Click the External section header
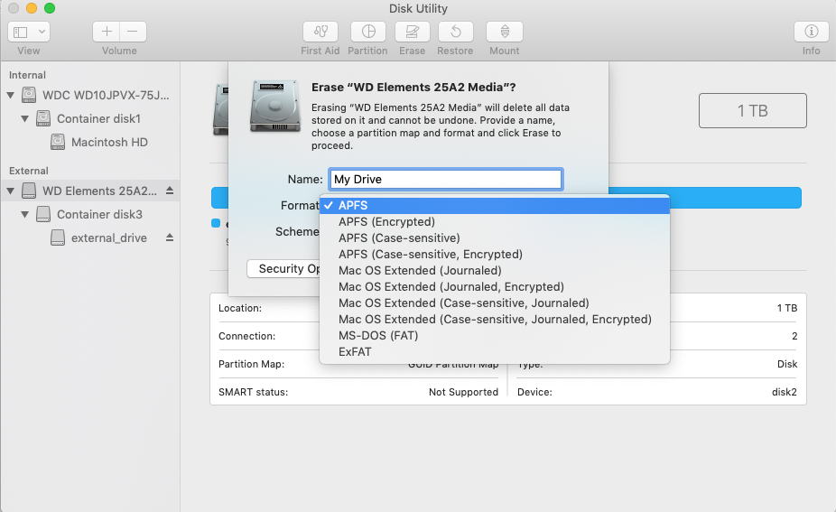Viewport: 836px width, 512px height. 29,171
